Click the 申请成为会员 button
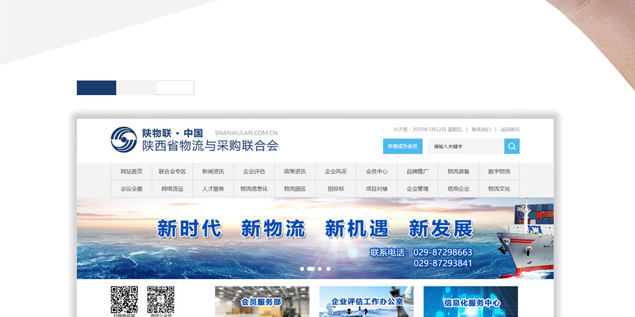Viewport: 635px width, 317px height. tap(403, 146)
